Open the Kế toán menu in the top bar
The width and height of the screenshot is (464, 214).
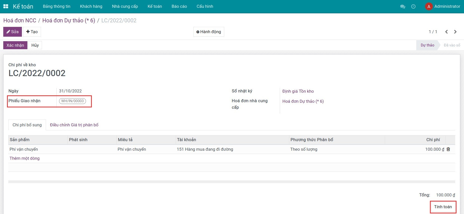click(155, 6)
